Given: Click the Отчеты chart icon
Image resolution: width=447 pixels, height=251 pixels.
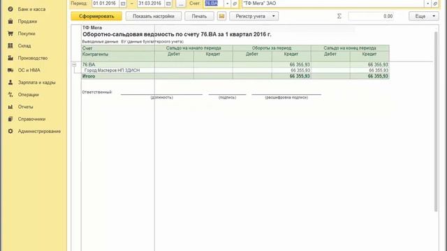Looking at the screenshot, I should tap(10, 107).
